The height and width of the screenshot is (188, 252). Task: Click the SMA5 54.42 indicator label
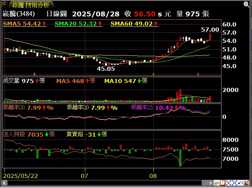click(24, 23)
